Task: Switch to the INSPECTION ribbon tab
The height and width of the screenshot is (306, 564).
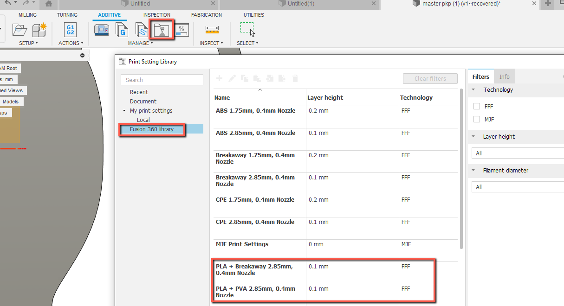Action: click(157, 14)
